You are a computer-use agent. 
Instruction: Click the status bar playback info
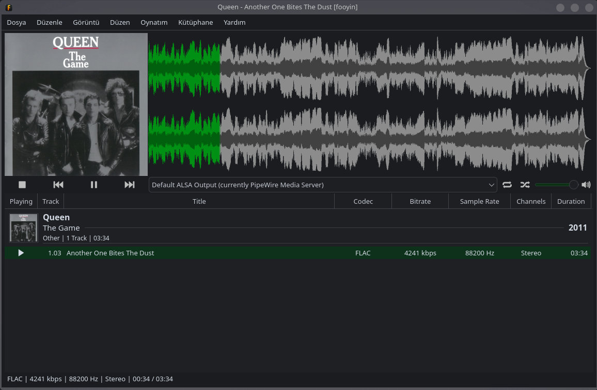click(90, 379)
